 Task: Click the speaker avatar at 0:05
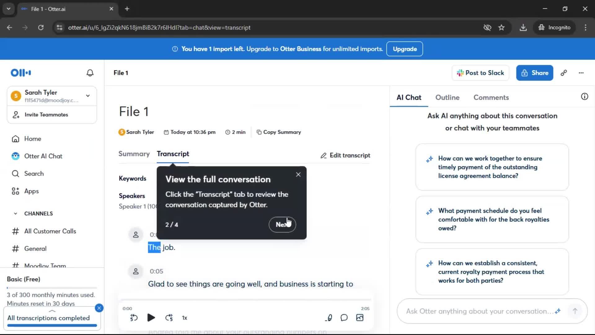point(136,271)
